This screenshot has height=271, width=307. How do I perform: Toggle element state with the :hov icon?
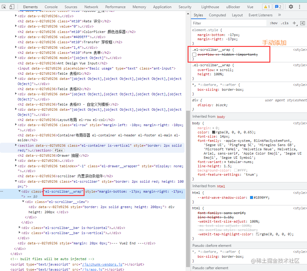click(273, 23)
